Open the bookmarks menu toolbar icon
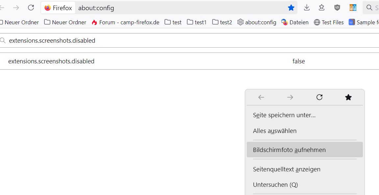Image resolution: width=379 pixels, height=195 pixels. [x=322, y=8]
